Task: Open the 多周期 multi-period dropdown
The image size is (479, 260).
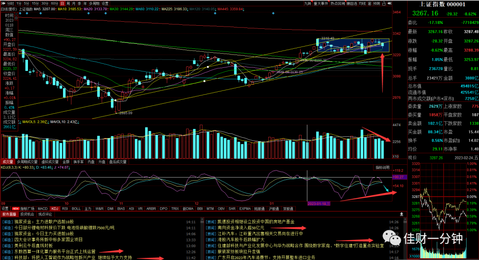Action: [94, 4]
